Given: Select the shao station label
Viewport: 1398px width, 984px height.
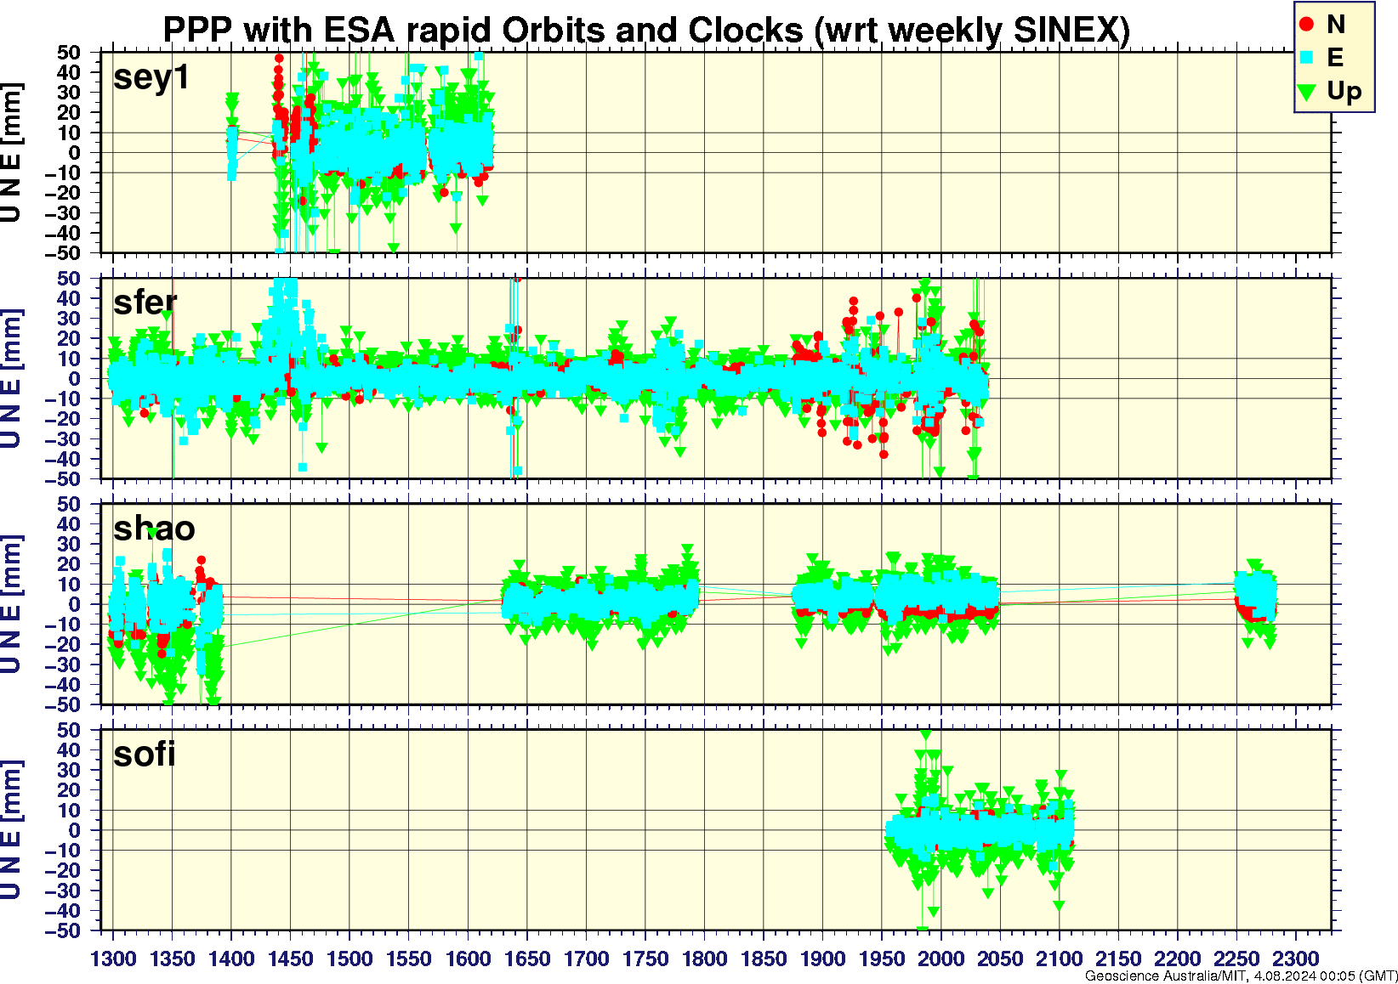Looking at the screenshot, I should point(154,528).
